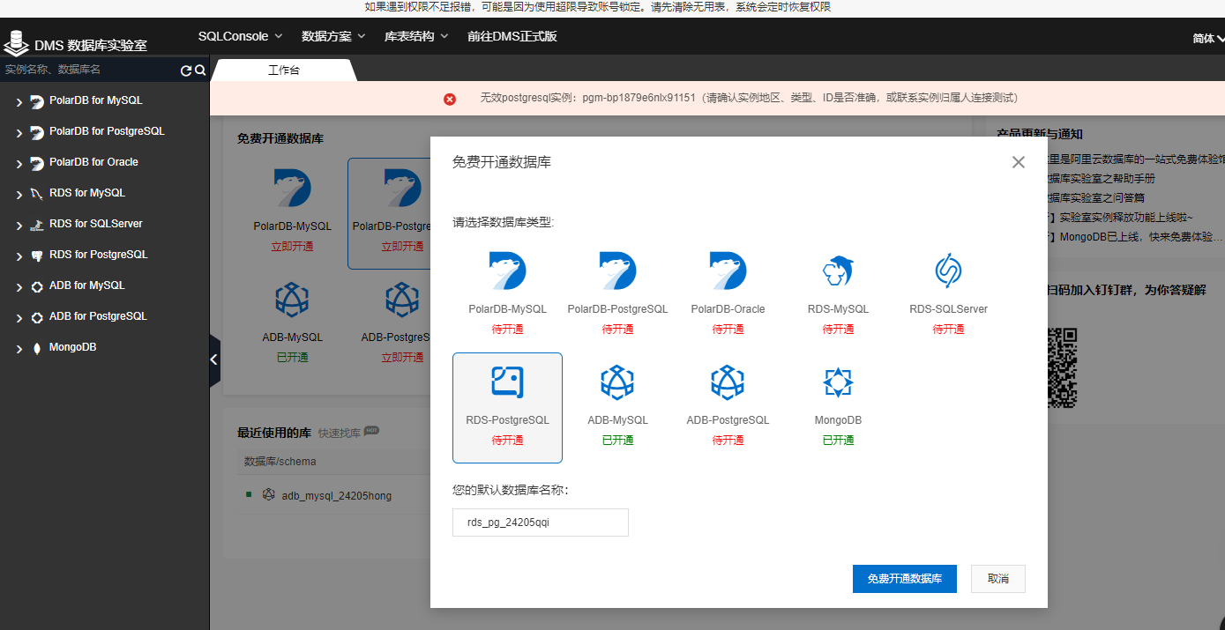1225x630 pixels.
Task: Refresh the instance list in sidebar
Action: 186,70
